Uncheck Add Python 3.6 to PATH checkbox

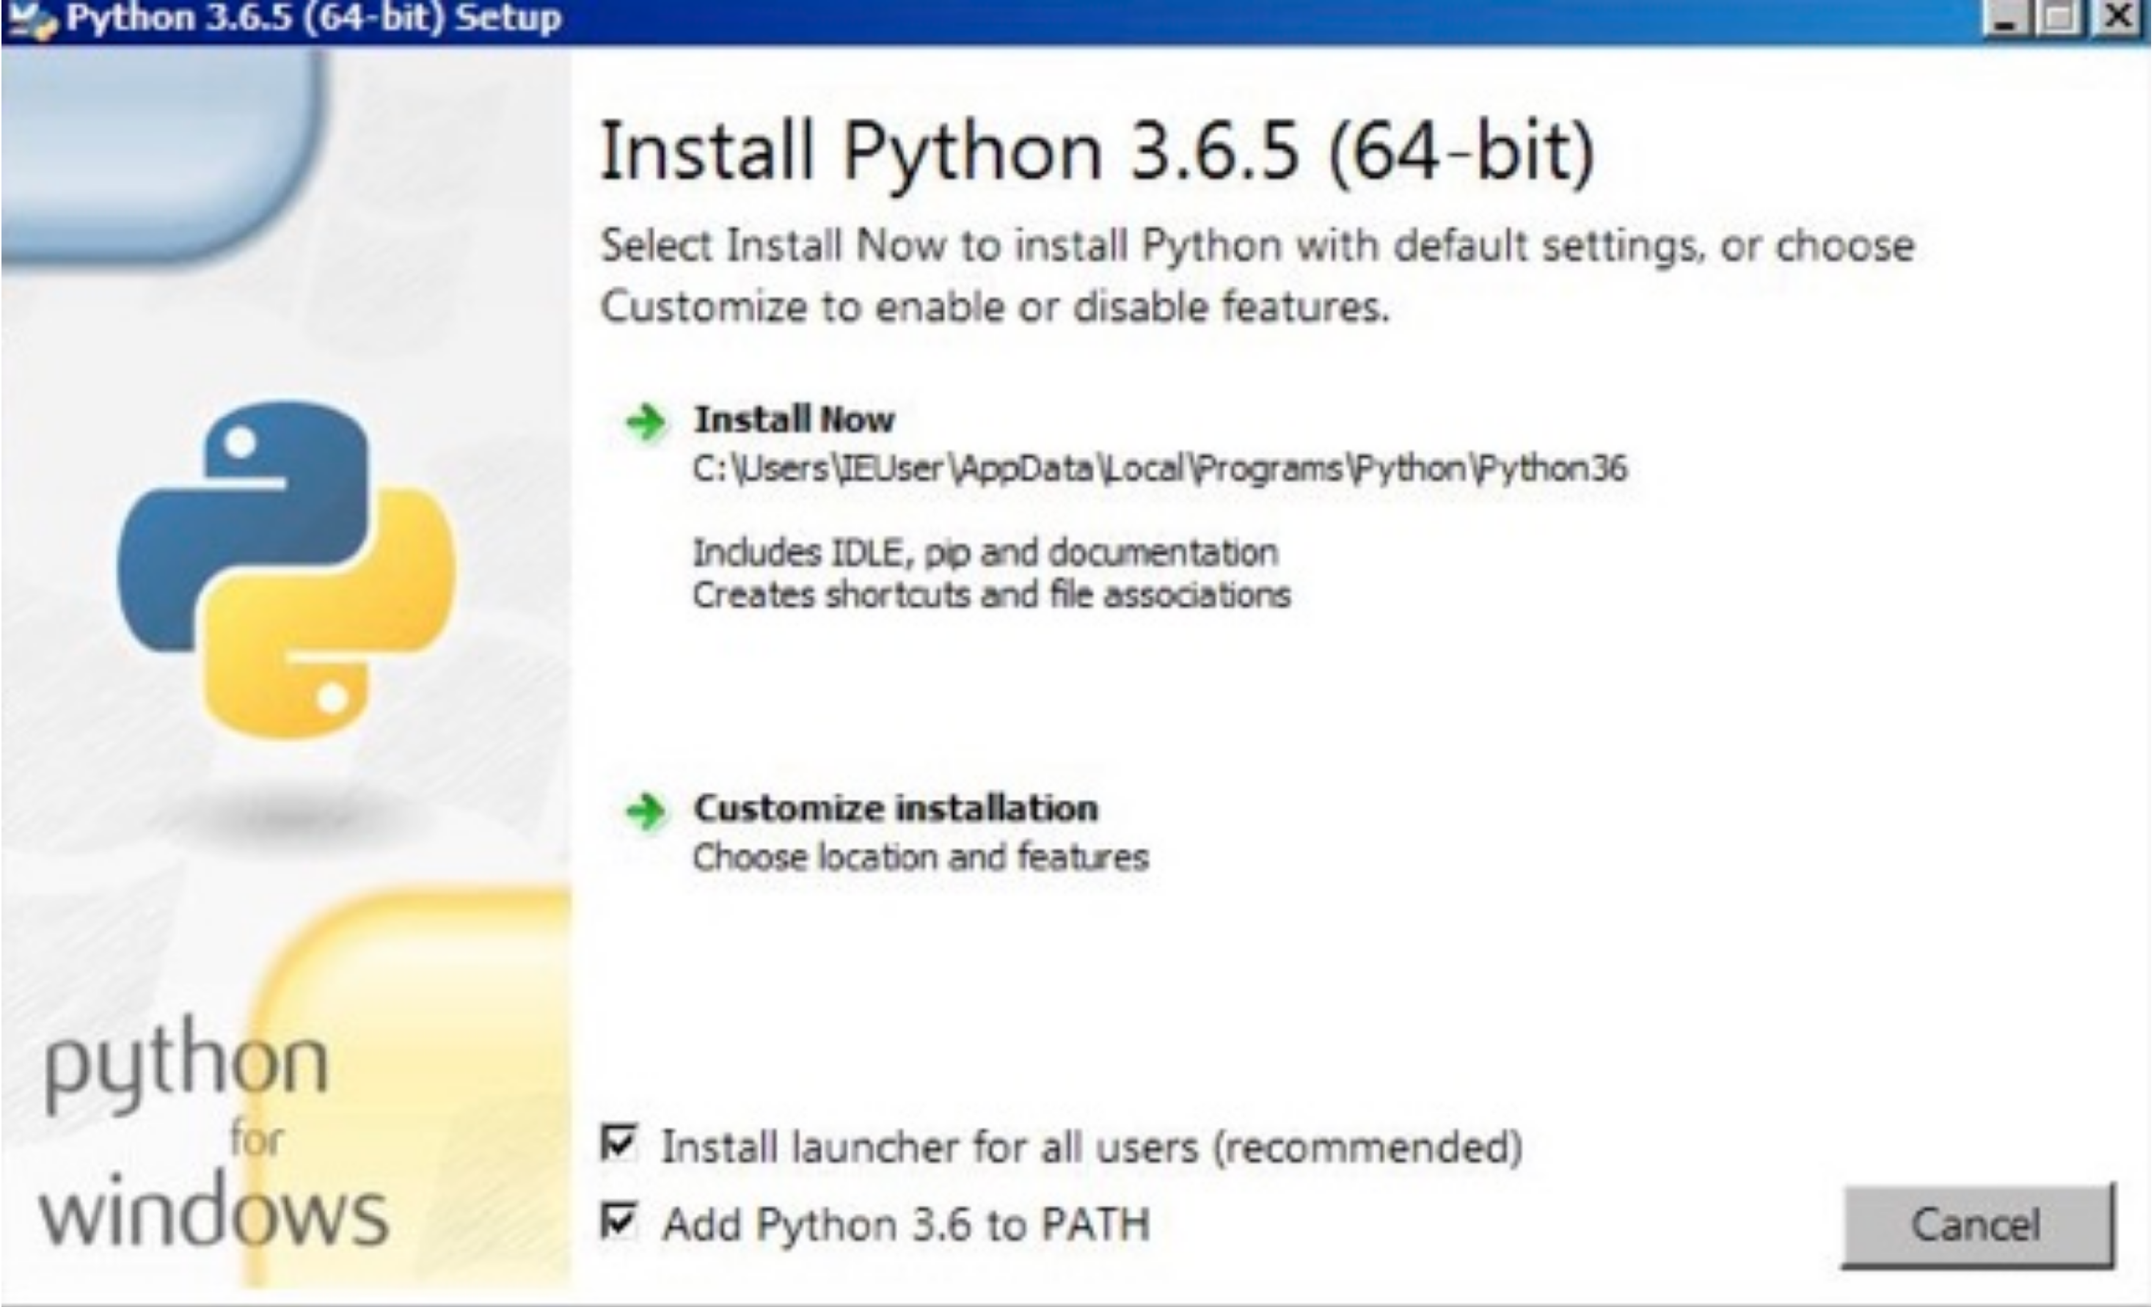pyautogui.click(x=619, y=1220)
